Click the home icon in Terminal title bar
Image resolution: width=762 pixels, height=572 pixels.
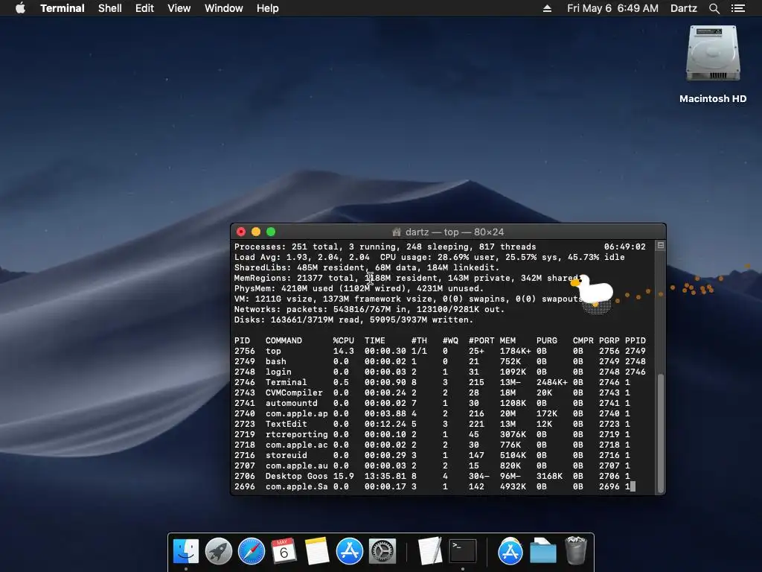397,232
